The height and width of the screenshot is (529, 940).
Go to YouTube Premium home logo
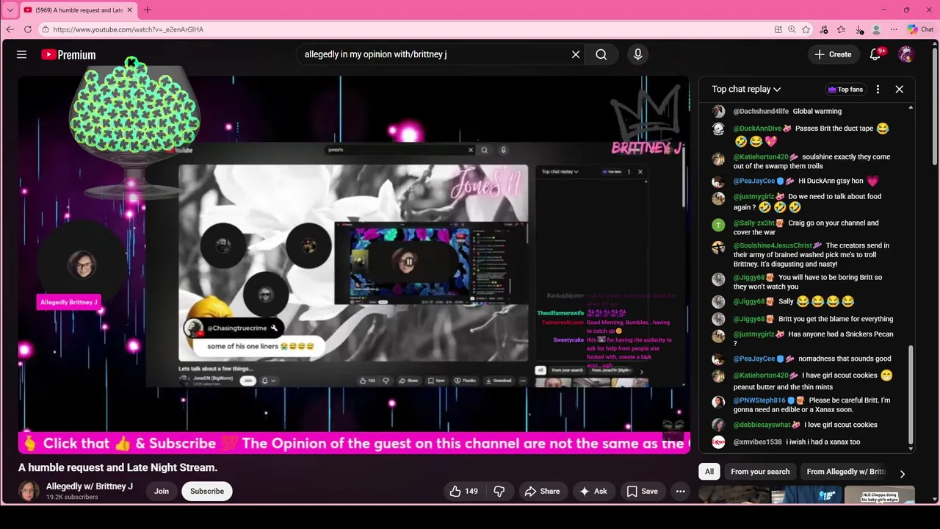(68, 54)
